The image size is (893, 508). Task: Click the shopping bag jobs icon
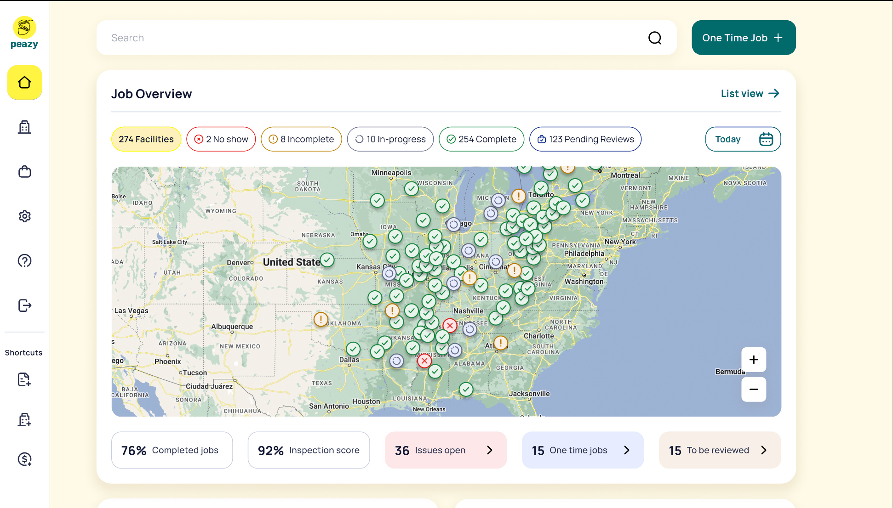pos(24,171)
